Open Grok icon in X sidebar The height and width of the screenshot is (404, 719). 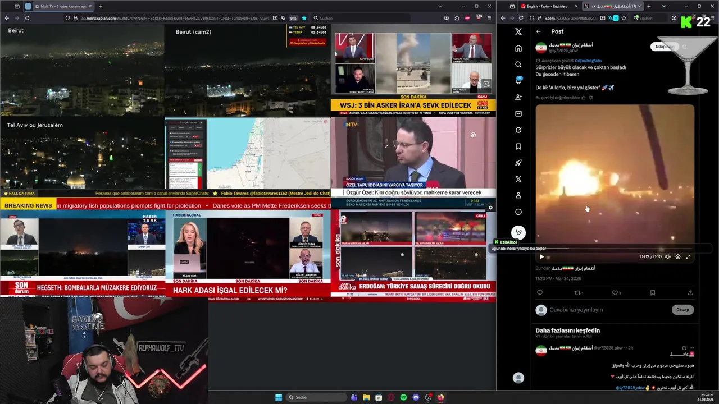[518, 130]
